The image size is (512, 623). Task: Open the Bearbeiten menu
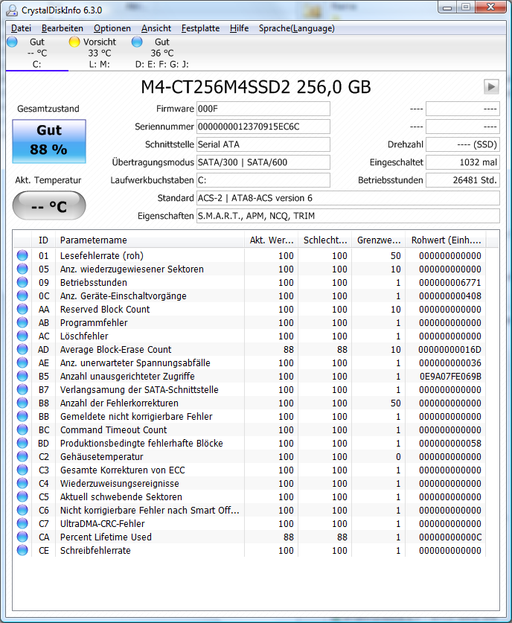[63, 28]
